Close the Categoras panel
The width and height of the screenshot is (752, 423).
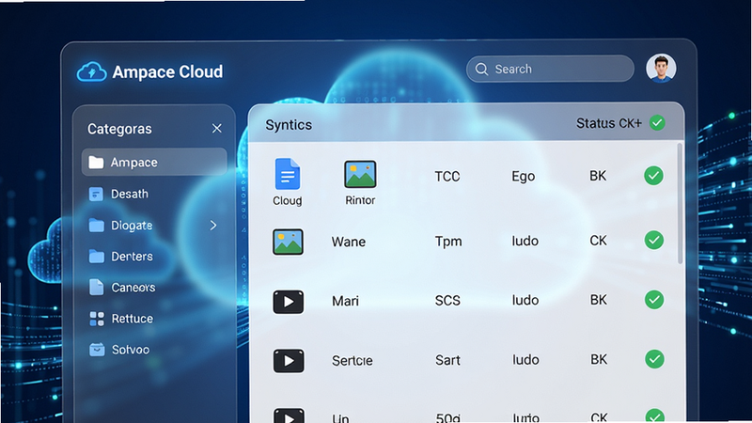(x=217, y=129)
